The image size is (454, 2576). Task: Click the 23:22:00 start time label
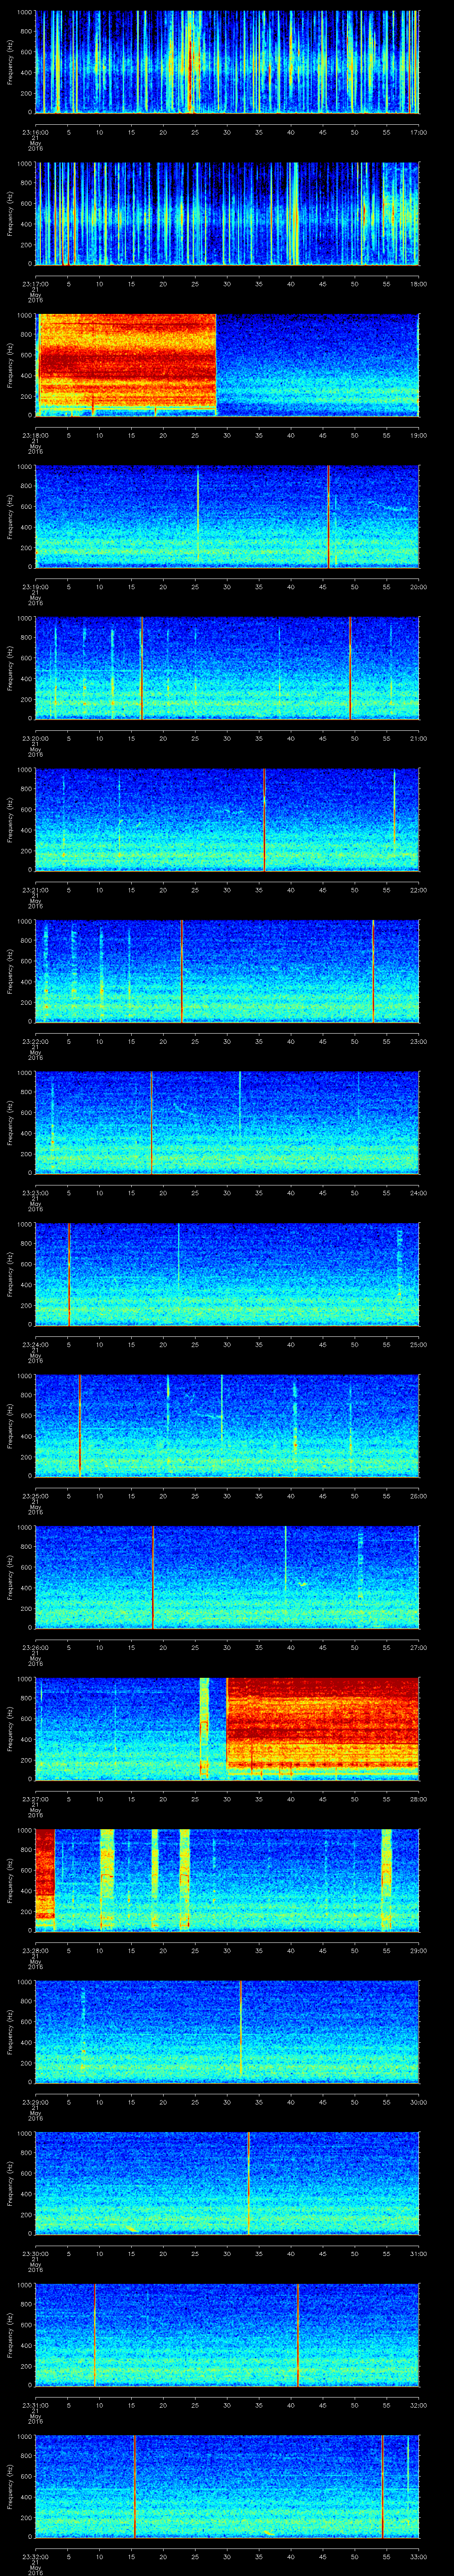[x=35, y=1041]
